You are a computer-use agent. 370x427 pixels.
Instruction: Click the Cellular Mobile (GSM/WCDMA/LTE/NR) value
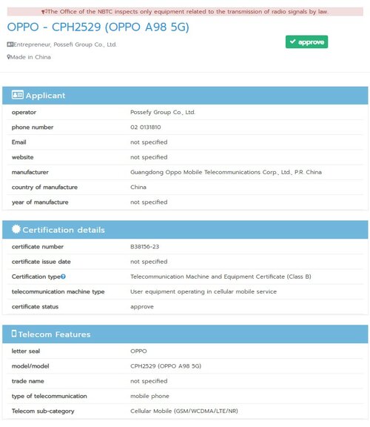[x=184, y=411]
